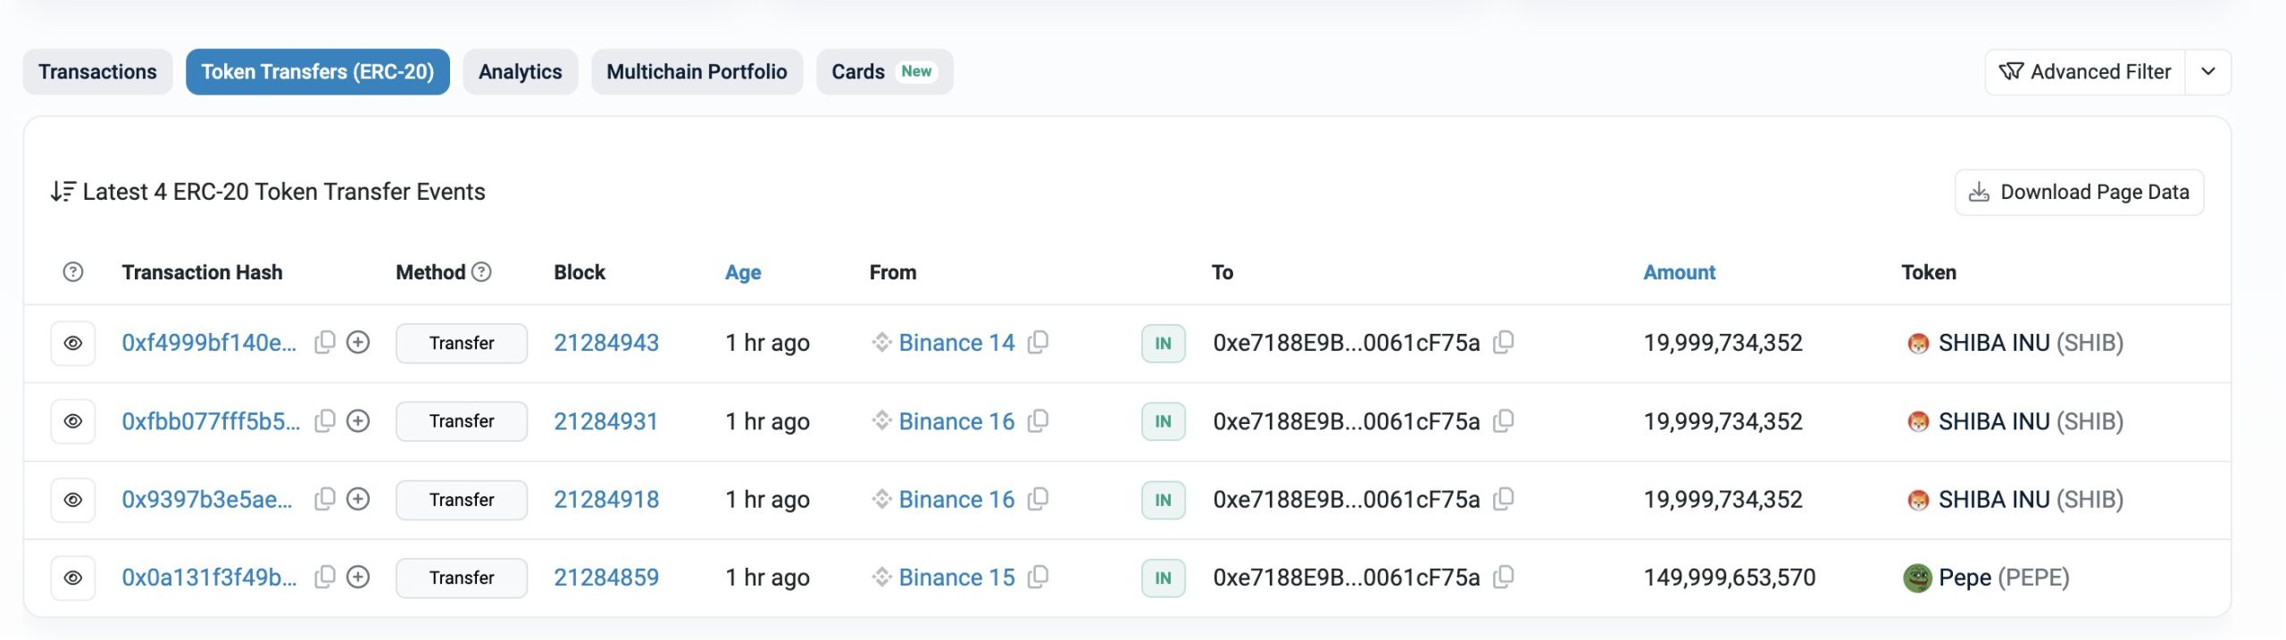The width and height of the screenshot is (2286, 640).
Task: Open block 21284918 link
Action: [605, 500]
